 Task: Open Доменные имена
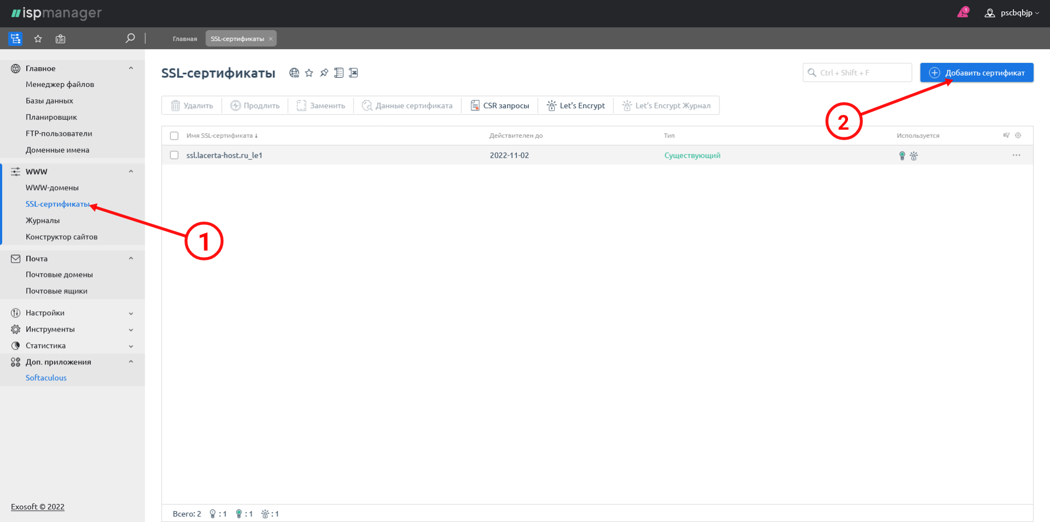[x=57, y=150]
